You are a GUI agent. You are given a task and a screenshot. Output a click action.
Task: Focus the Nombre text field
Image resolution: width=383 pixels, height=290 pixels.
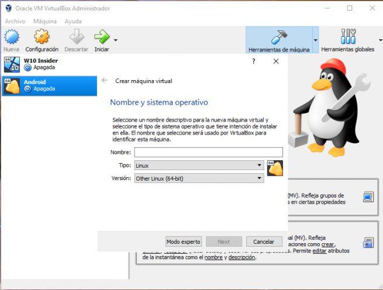click(x=208, y=152)
